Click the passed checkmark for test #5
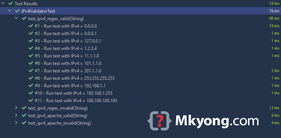Image resolution: width=281 pixels, height=138 pixels. pyautogui.click(x=31, y=56)
